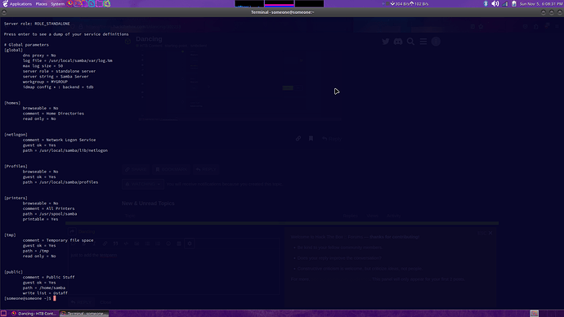Click the terminal prompt [someone@someone ~]$
Viewport: 564px width, 317px height.
[28, 298]
